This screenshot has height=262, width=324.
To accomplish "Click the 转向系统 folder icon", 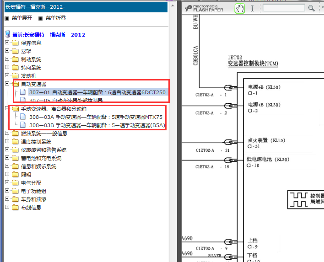I will pyautogui.click(x=15, y=68).
